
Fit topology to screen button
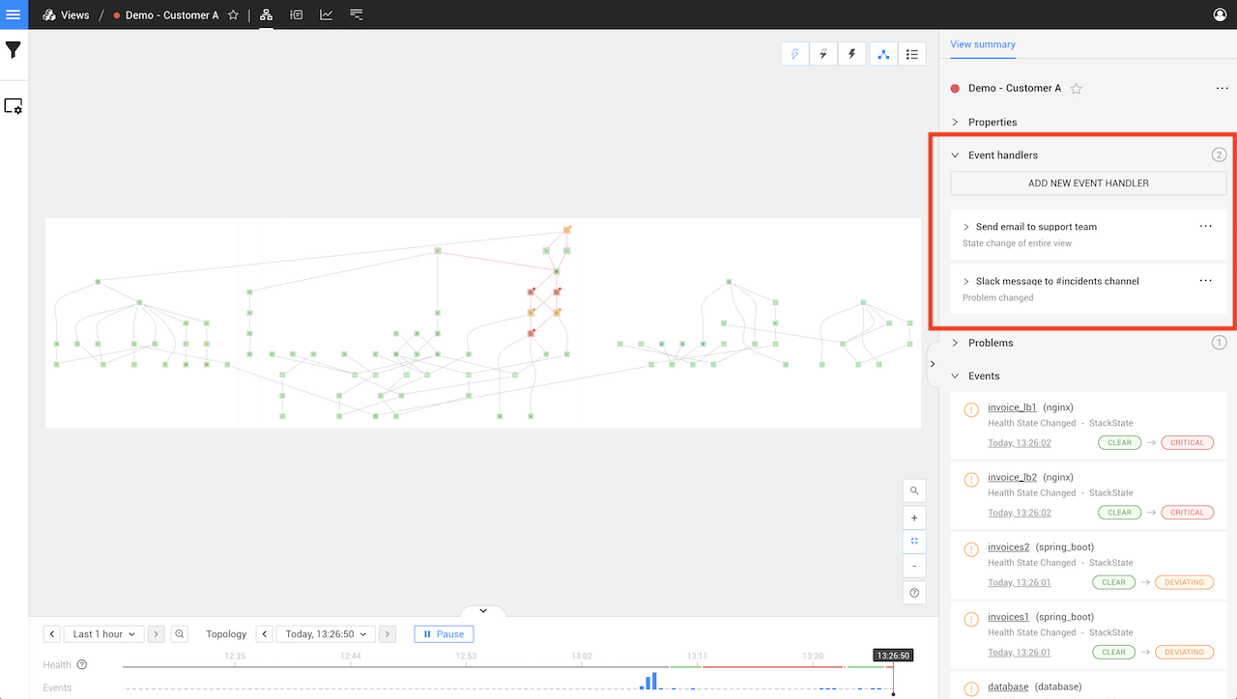pyautogui.click(x=914, y=542)
